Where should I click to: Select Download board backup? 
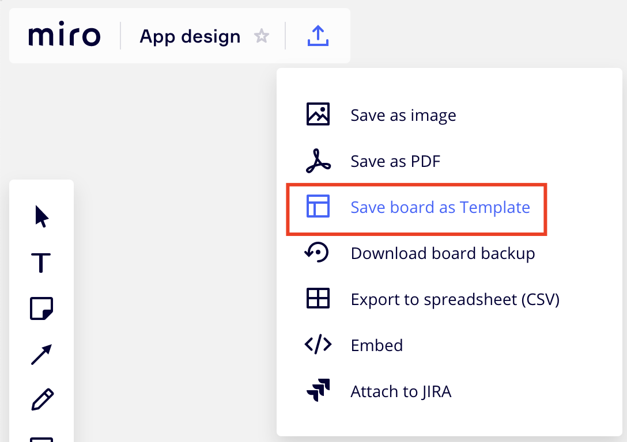[x=443, y=253]
